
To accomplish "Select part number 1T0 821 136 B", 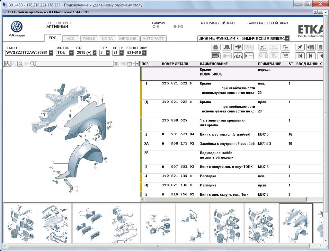I will pos(177,185).
